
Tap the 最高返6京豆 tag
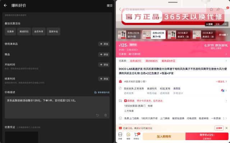(169, 61)
